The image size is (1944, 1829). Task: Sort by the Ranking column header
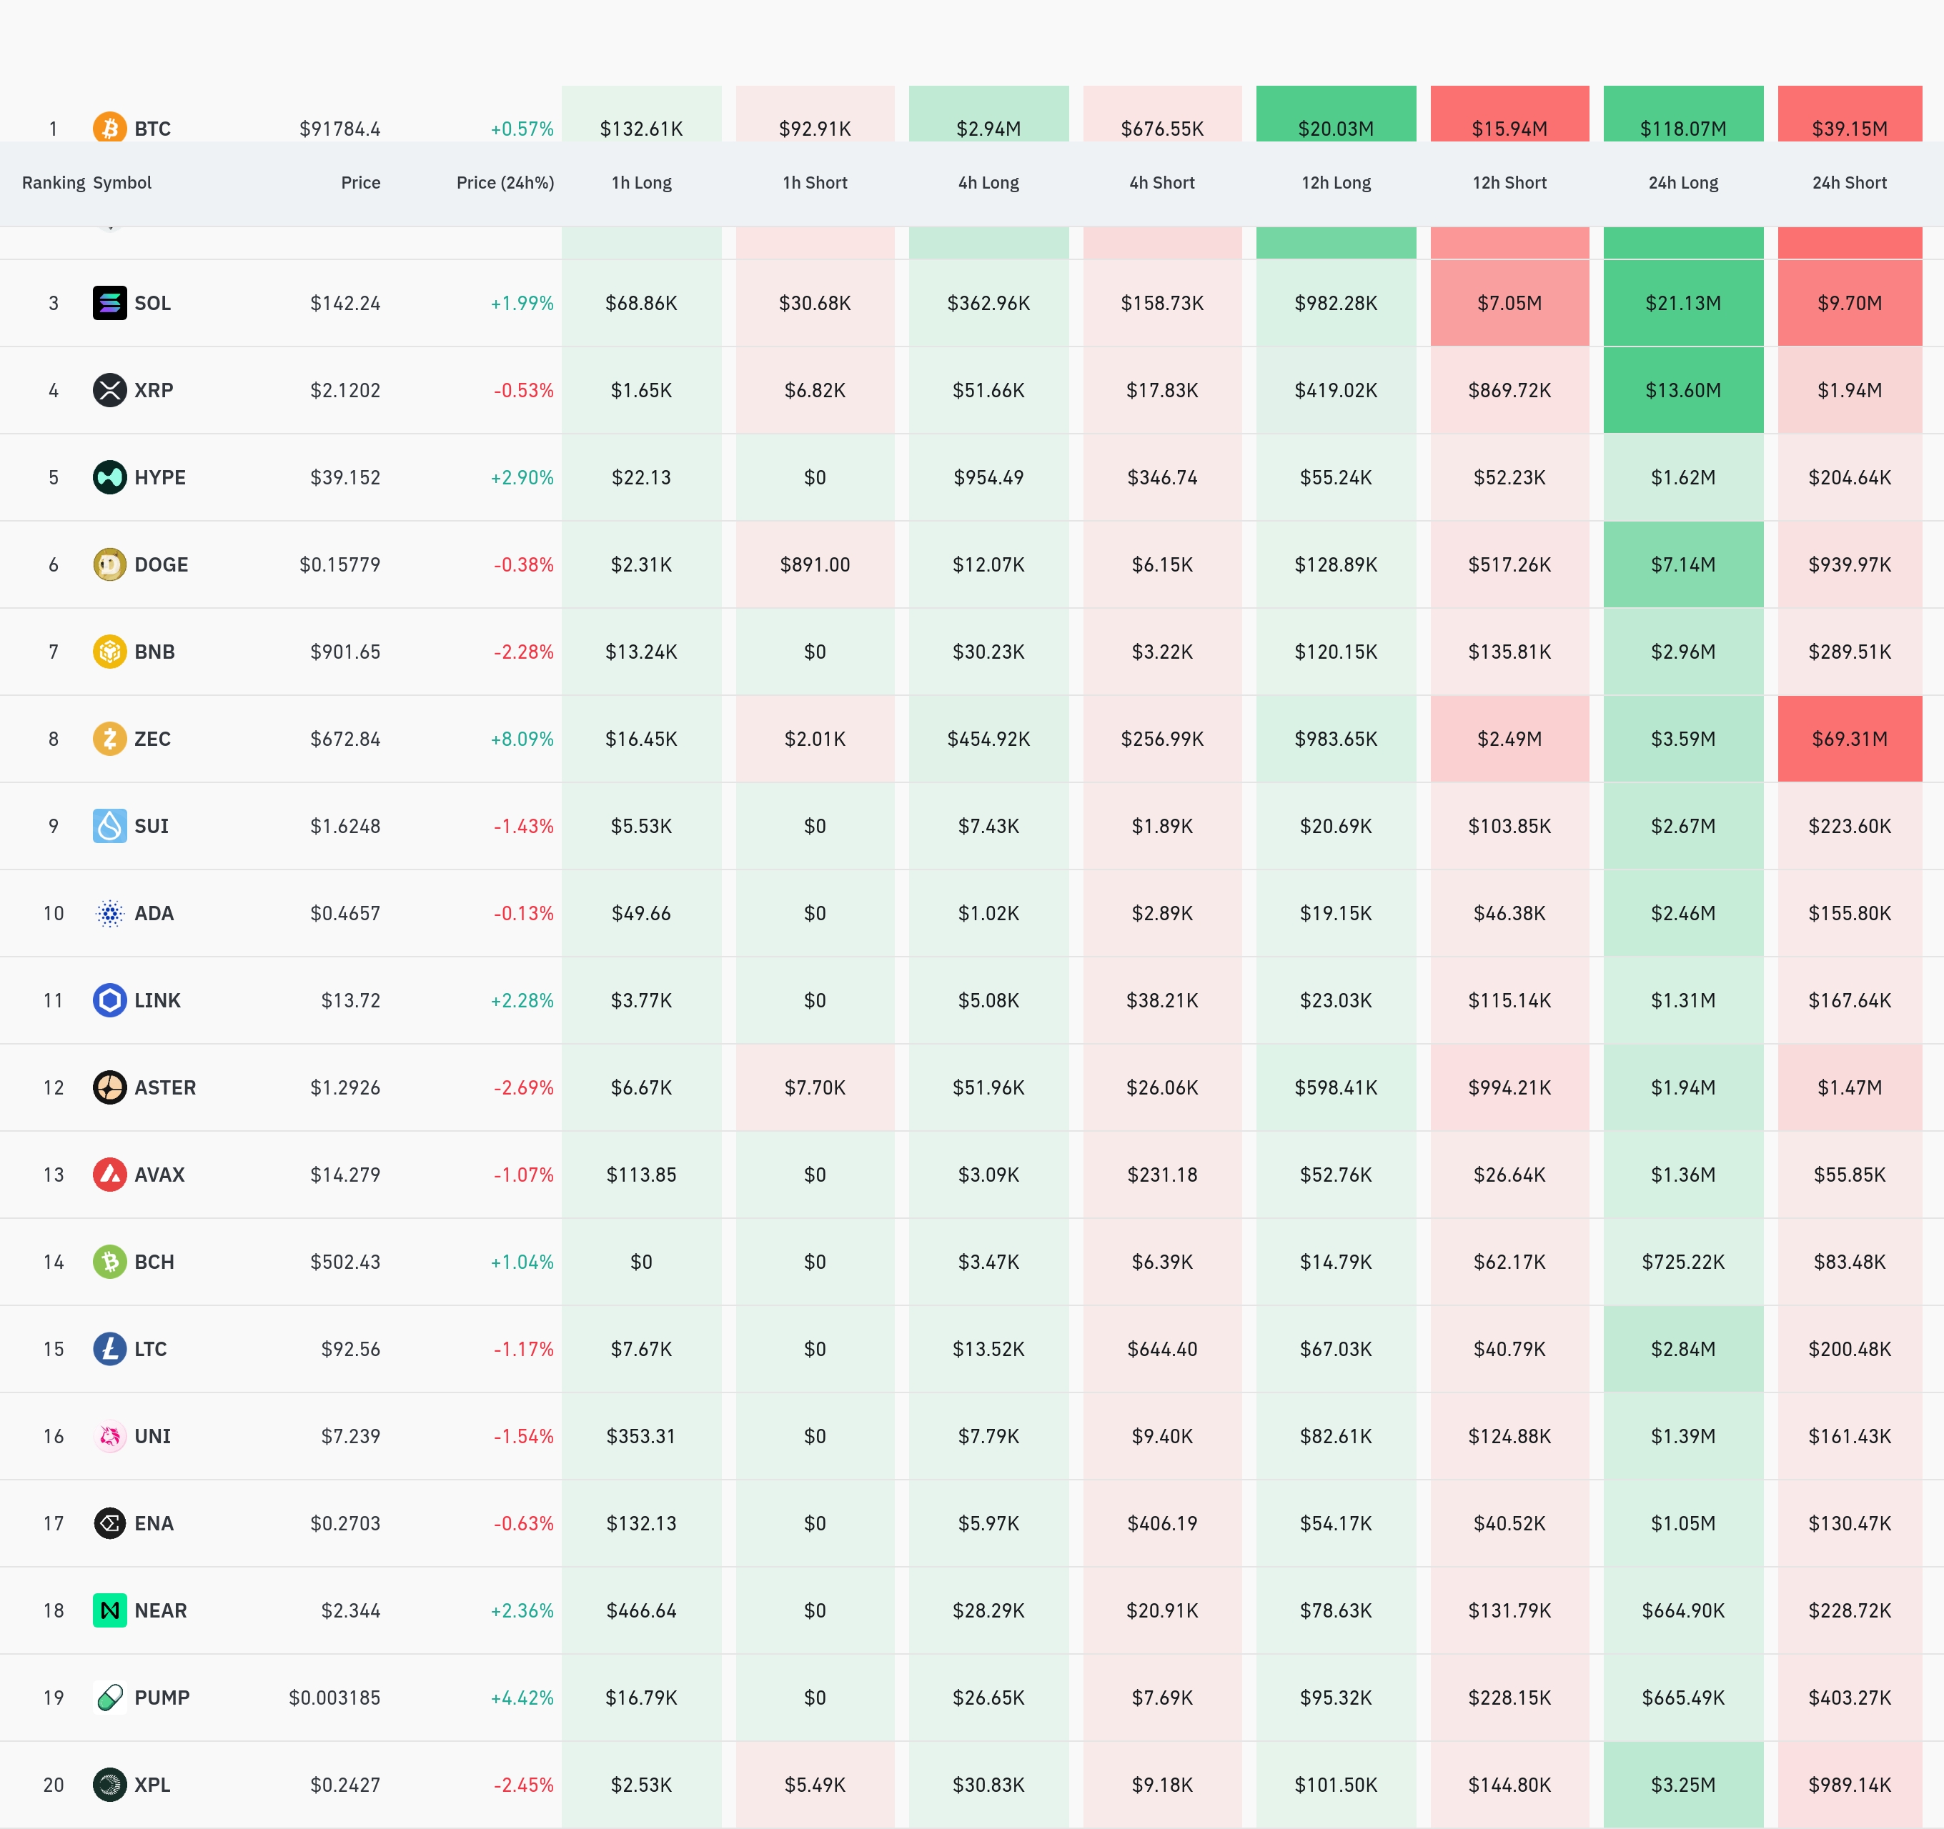coord(53,183)
